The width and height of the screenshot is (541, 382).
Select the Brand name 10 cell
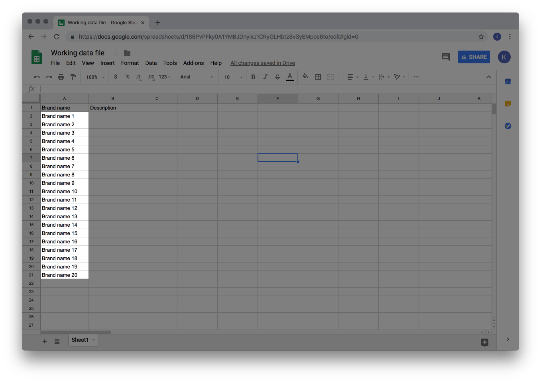coord(65,191)
